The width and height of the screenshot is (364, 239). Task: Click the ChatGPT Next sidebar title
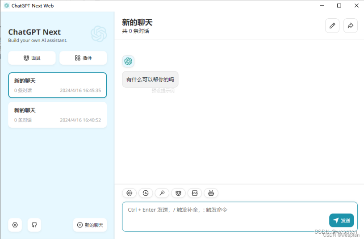tap(34, 32)
